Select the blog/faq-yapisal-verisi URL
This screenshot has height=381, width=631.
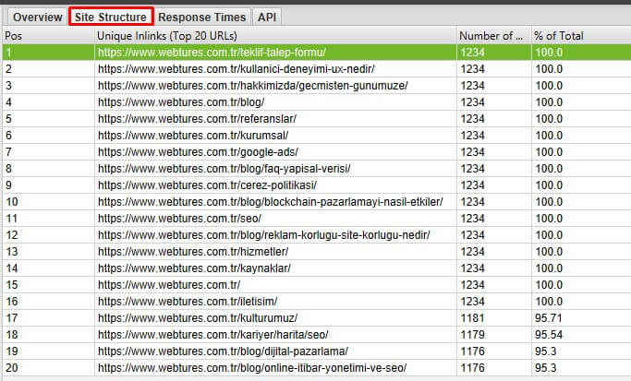coord(224,169)
